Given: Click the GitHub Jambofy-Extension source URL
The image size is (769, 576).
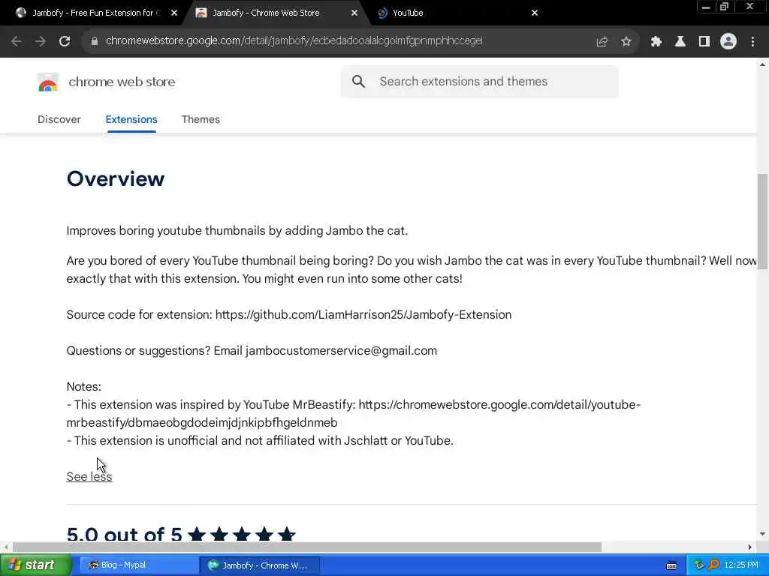Looking at the screenshot, I should click(x=363, y=314).
